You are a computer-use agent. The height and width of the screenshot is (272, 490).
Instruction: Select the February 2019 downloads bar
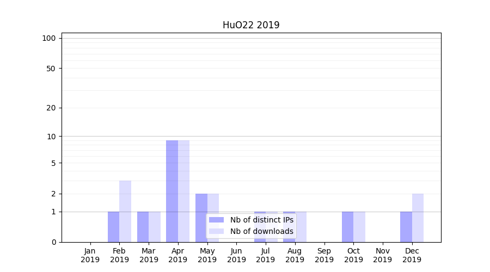click(x=125, y=211)
